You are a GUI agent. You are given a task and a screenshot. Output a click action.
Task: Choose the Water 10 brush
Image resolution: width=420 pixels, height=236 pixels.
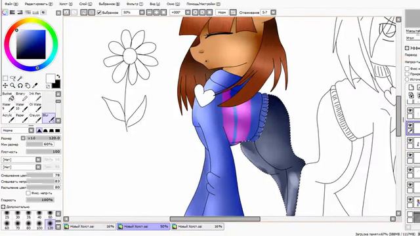tap(22, 108)
